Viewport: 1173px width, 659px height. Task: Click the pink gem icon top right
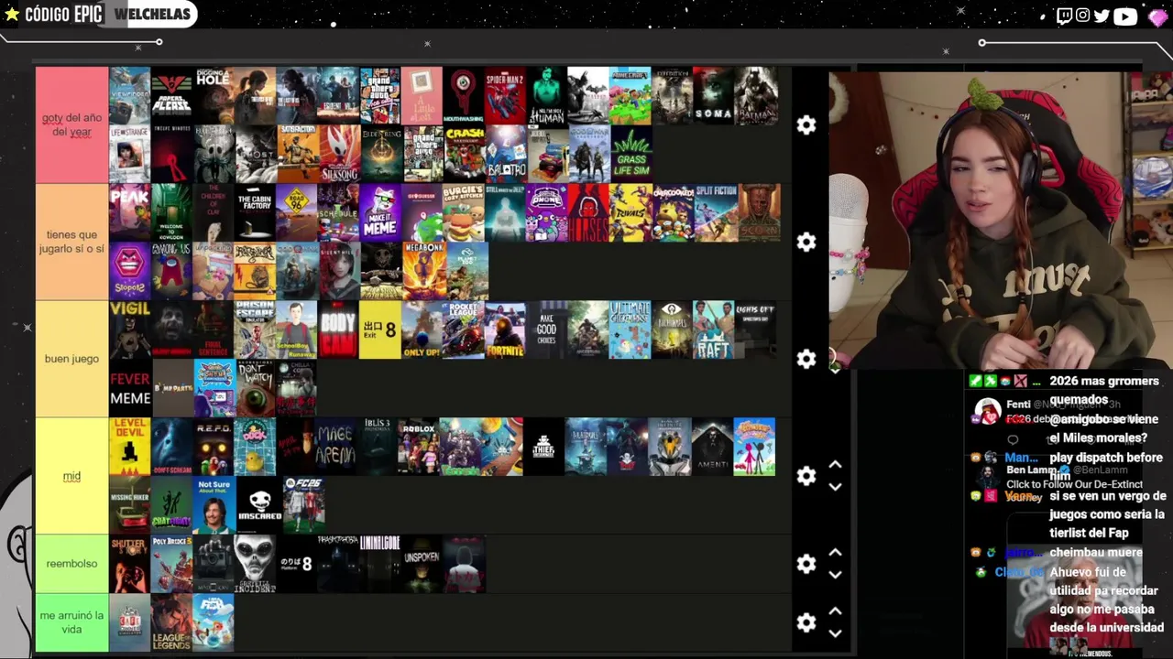click(1157, 16)
